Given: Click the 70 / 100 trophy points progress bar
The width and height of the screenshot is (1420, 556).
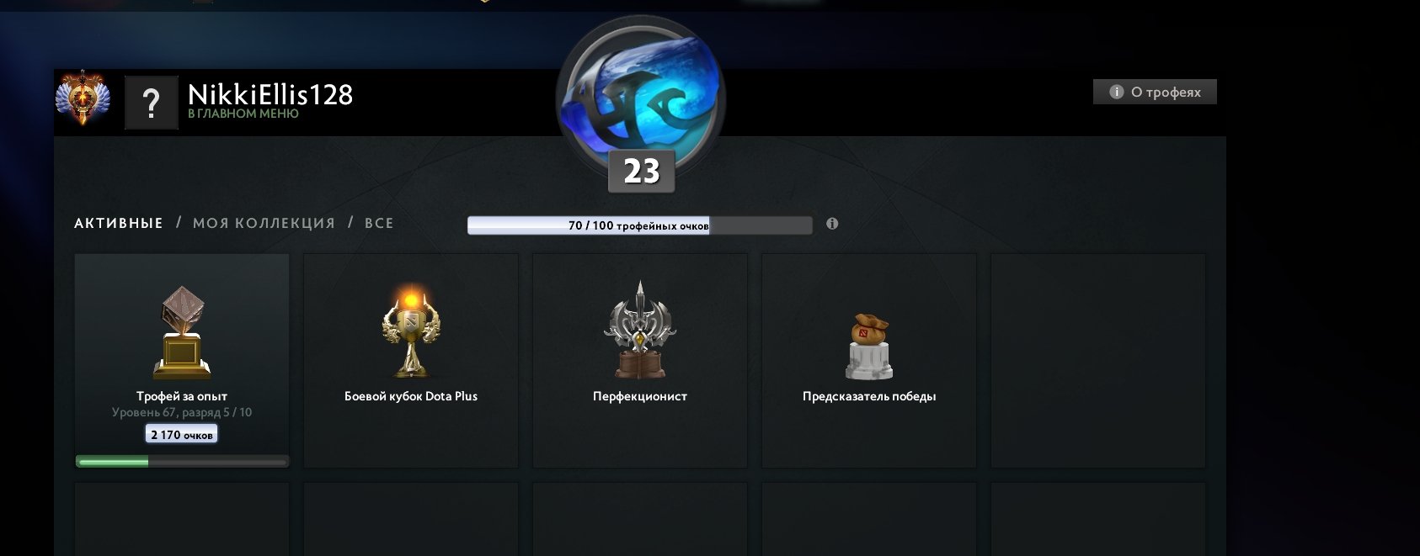Looking at the screenshot, I should (x=640, y=225).
